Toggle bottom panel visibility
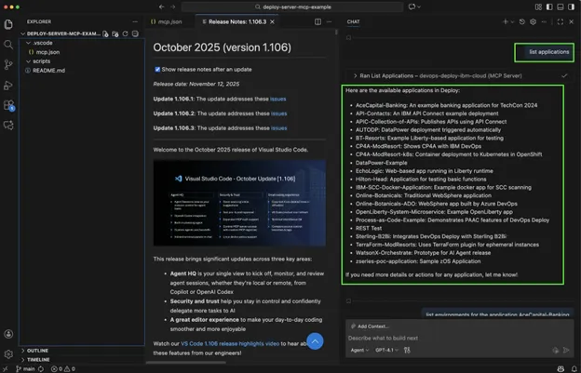Viewport: 581px width, 373px height. click(x=561, y=7)
